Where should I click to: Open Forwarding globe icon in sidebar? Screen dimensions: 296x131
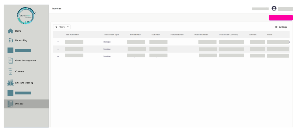(x=10, y=41)
